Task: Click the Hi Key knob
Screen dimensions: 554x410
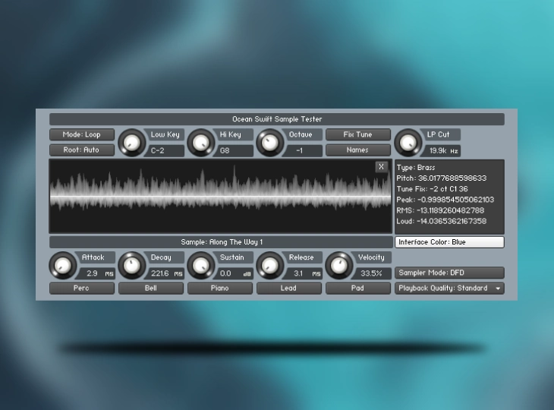Action: point(200,141)
